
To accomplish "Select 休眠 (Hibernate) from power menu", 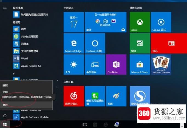I will pos(26,92).
